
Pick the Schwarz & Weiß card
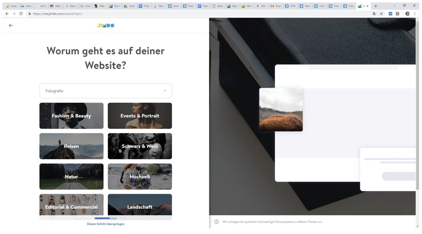coord(140,146)
